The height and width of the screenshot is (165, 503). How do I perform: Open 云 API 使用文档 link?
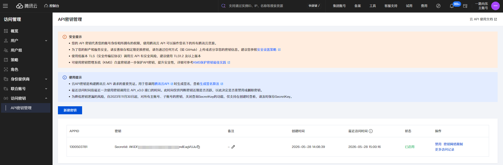click(x=483, y=19)
